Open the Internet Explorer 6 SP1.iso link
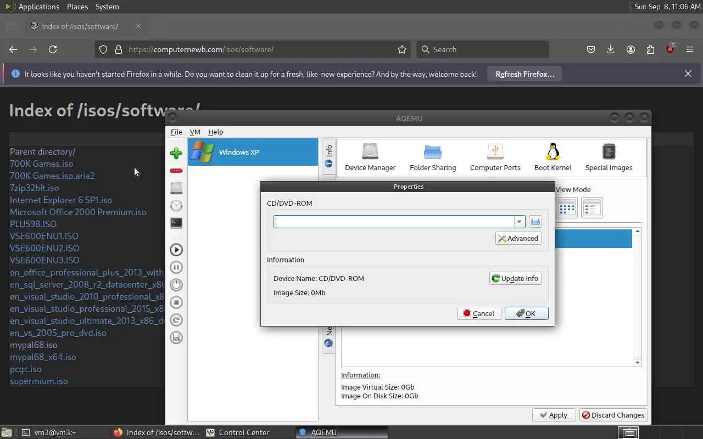The height and width of the screenshot is (439, 703). pos(61,200)
